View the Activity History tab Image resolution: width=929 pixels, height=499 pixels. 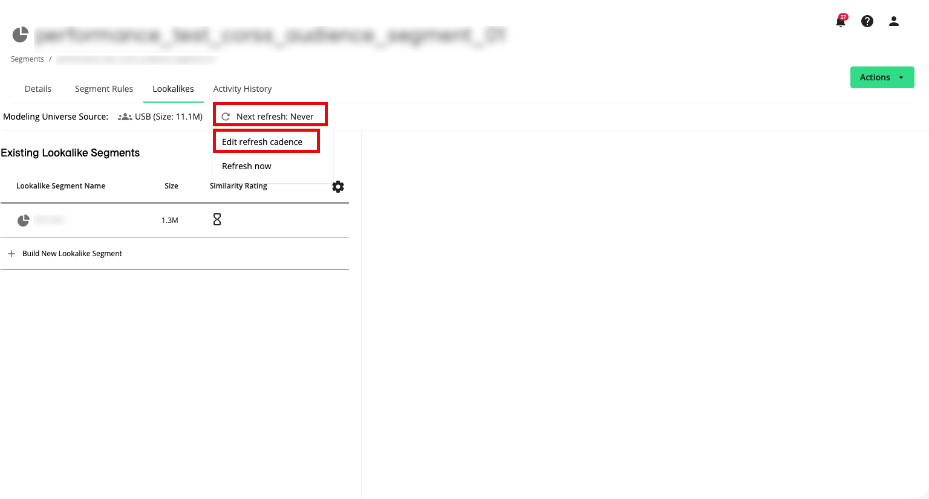click(x=242, y=89)
